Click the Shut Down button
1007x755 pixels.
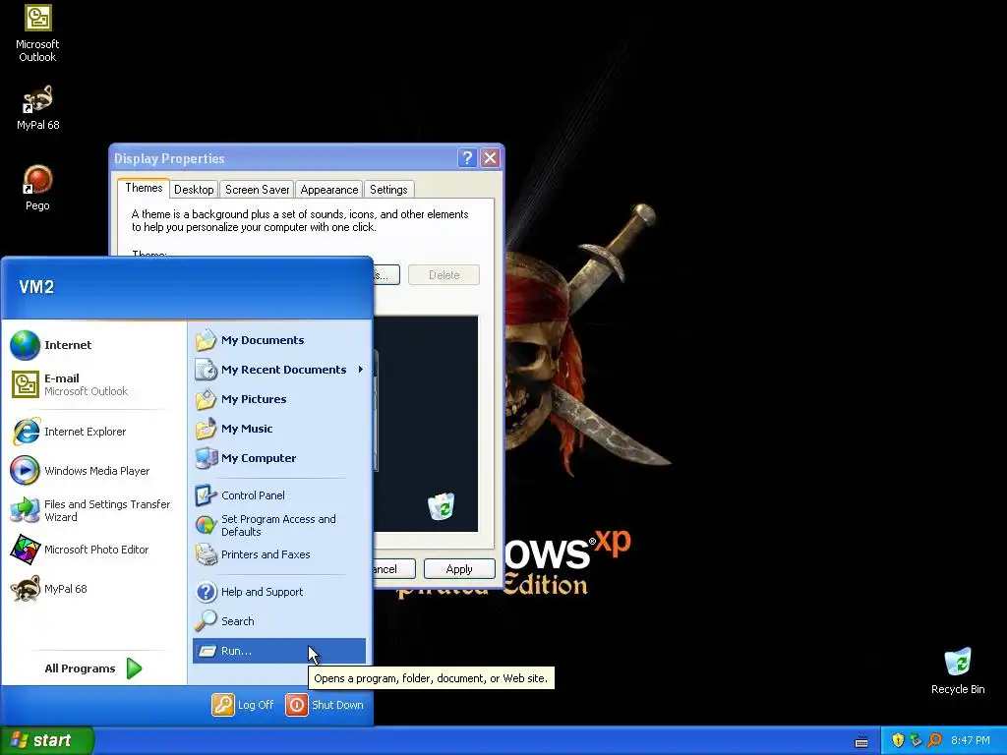[x=325, y=705]
